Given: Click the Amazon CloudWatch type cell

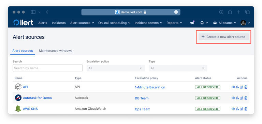Looking at the screenshot, I should pos(90,109).
